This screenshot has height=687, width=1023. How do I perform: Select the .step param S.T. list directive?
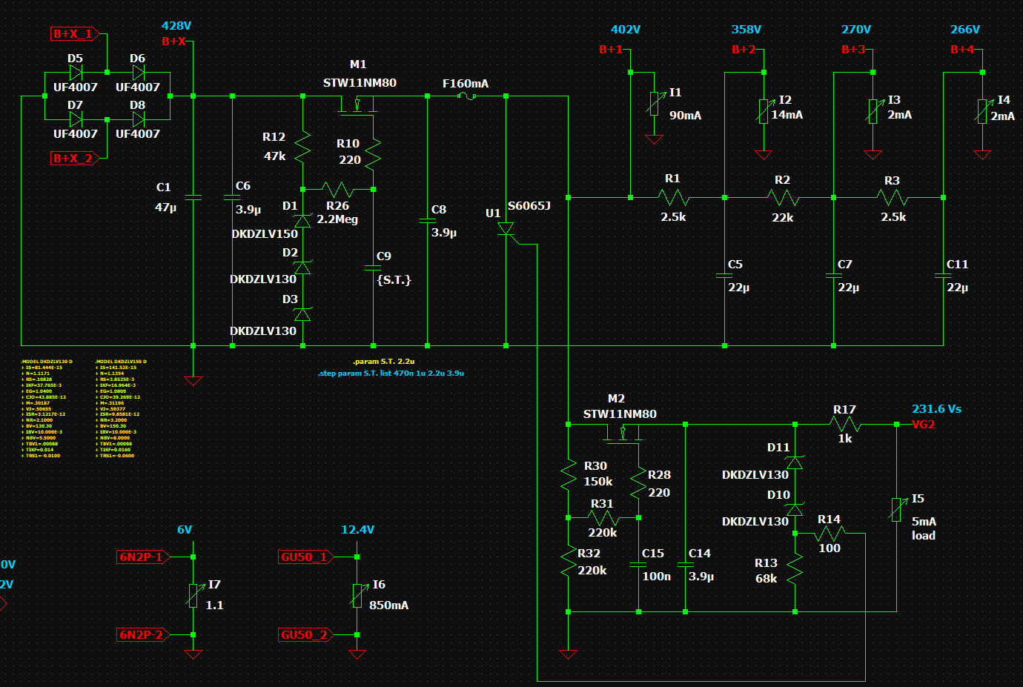click(391, 374)
